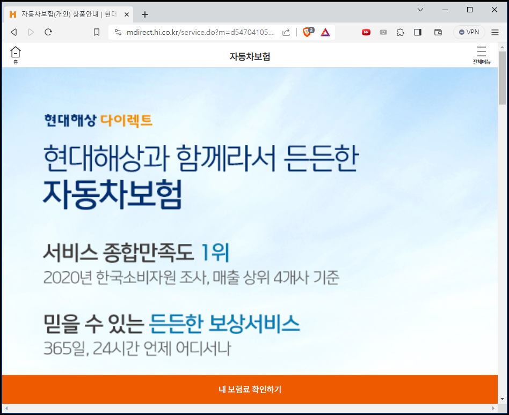
Task: Open the Brave Wallet icon
Action: pyautogui.click(x=438, y=32)
